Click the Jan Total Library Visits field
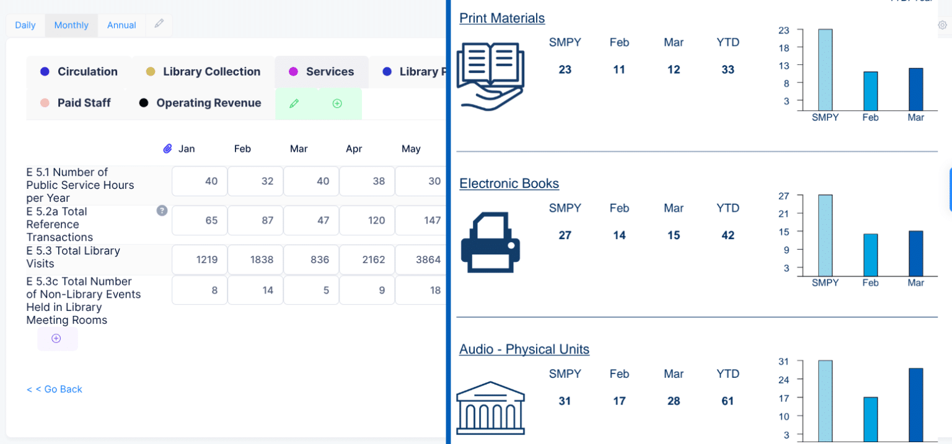The height and width of the screenshot is (444, 952). coord(199,259)
